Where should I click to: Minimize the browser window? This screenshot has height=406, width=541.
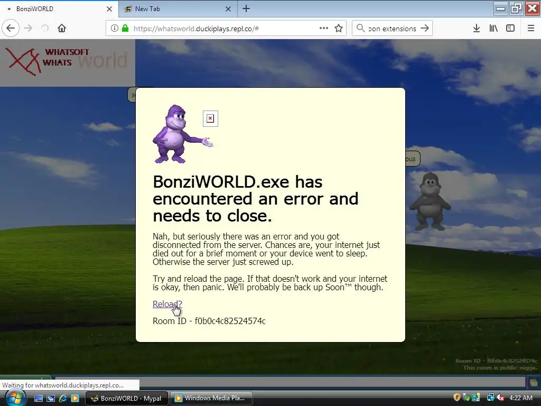[500, 8]
